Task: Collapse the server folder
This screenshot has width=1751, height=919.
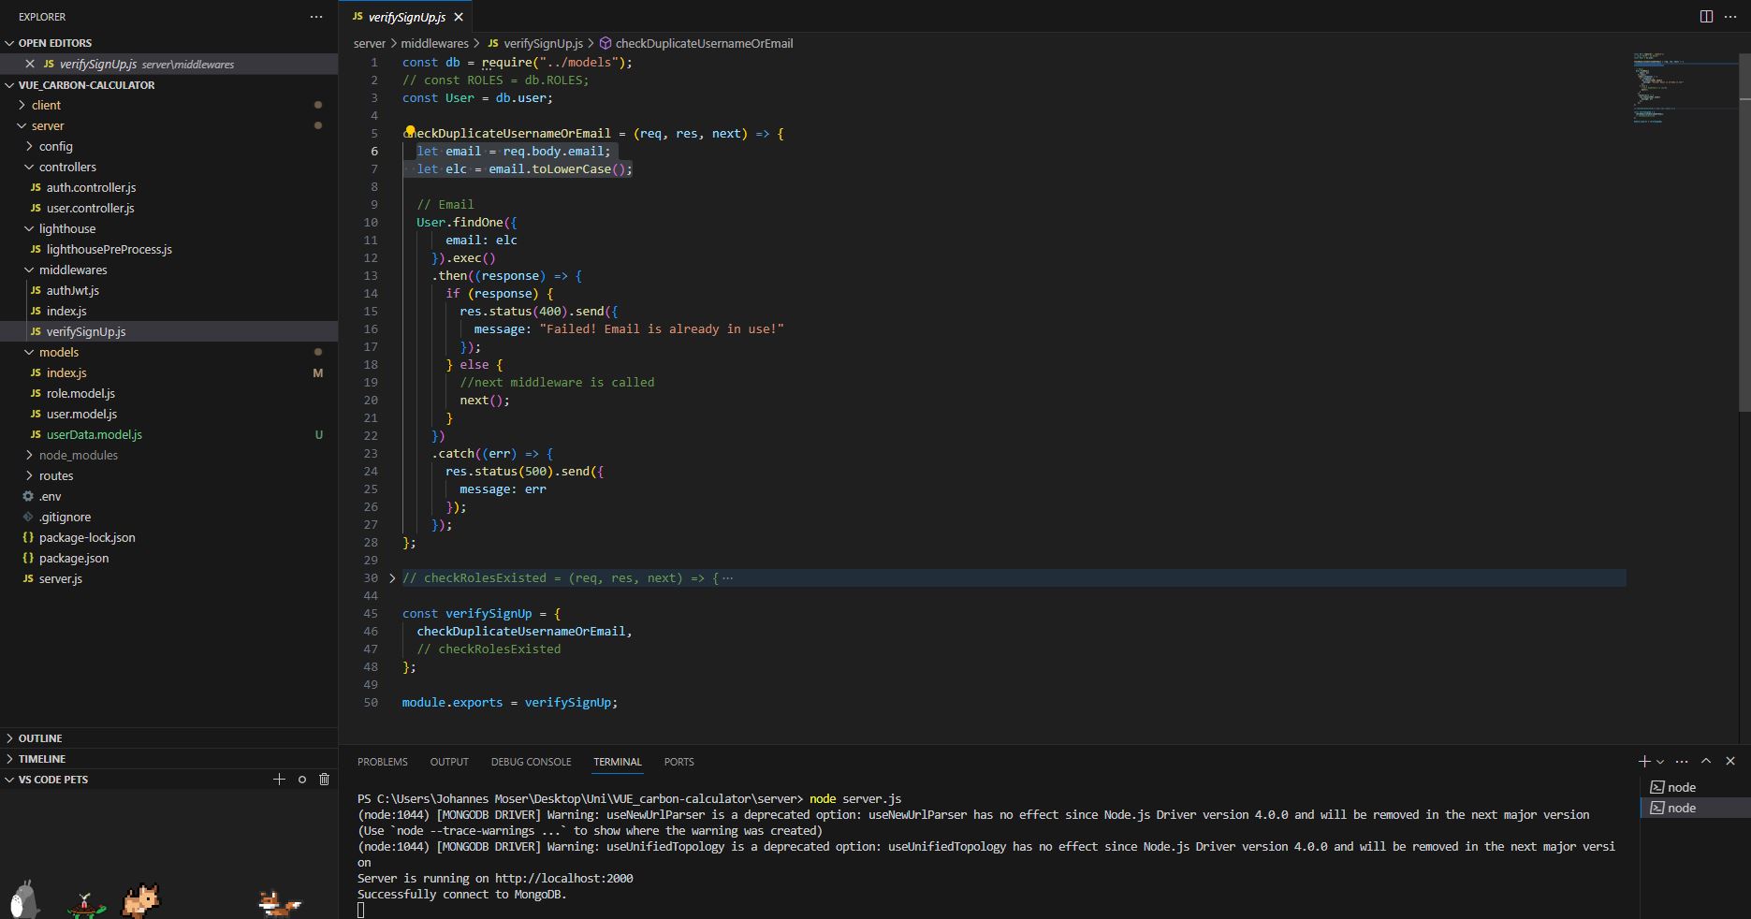Action: click(x=168, y=125)
